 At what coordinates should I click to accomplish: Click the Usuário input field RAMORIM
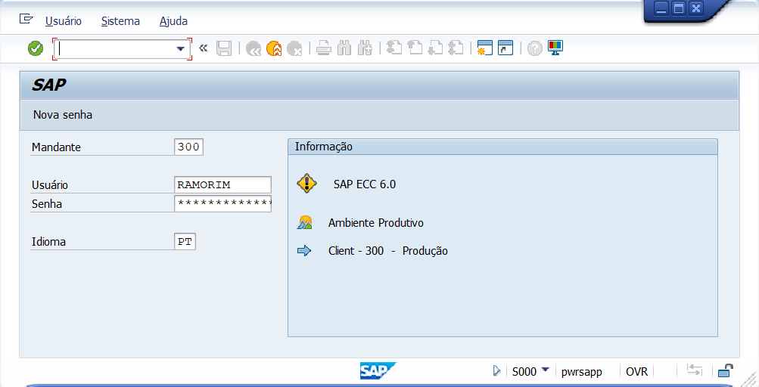coord(222,184)
